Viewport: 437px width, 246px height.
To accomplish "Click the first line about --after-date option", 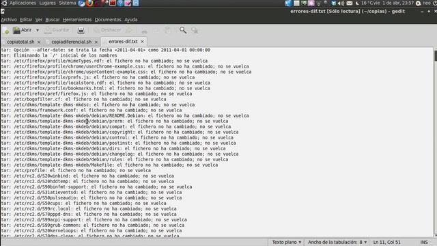I will coord(106,50).
